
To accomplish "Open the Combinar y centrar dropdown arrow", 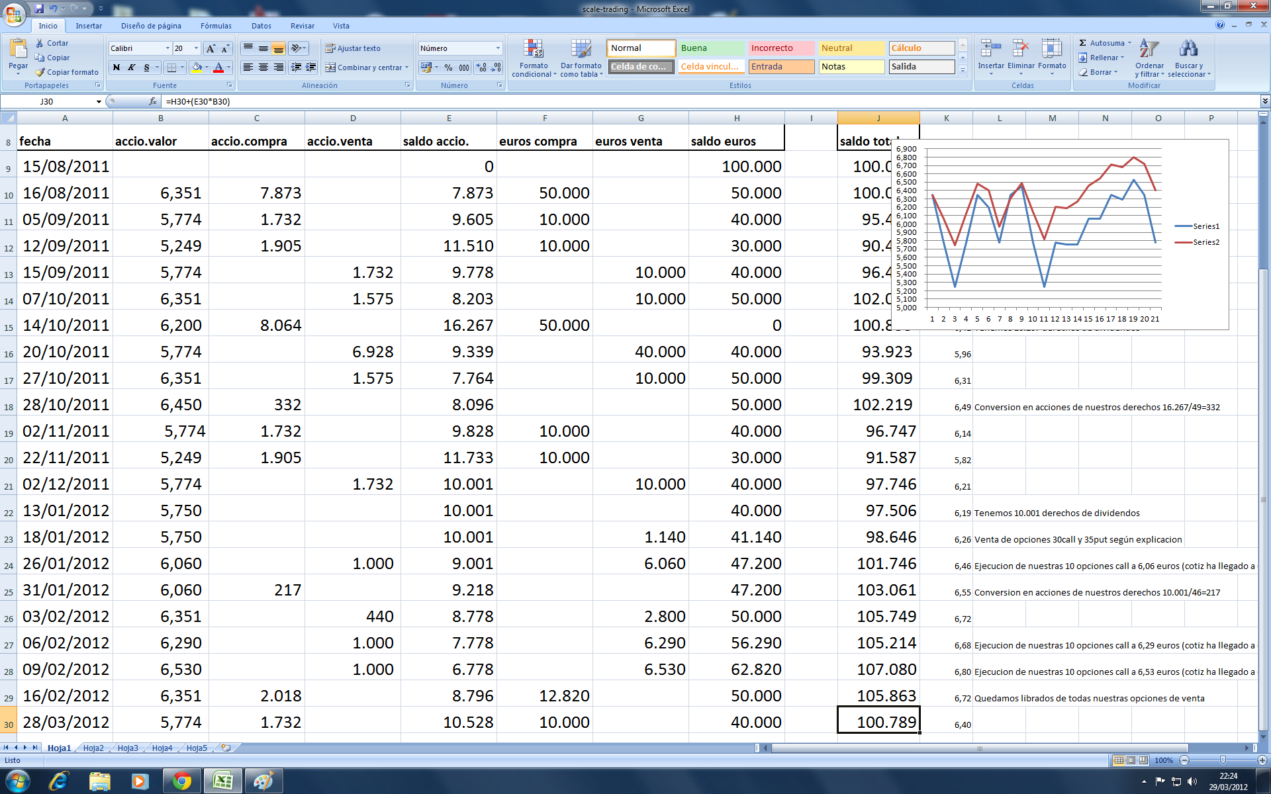I will click(406, 67).
